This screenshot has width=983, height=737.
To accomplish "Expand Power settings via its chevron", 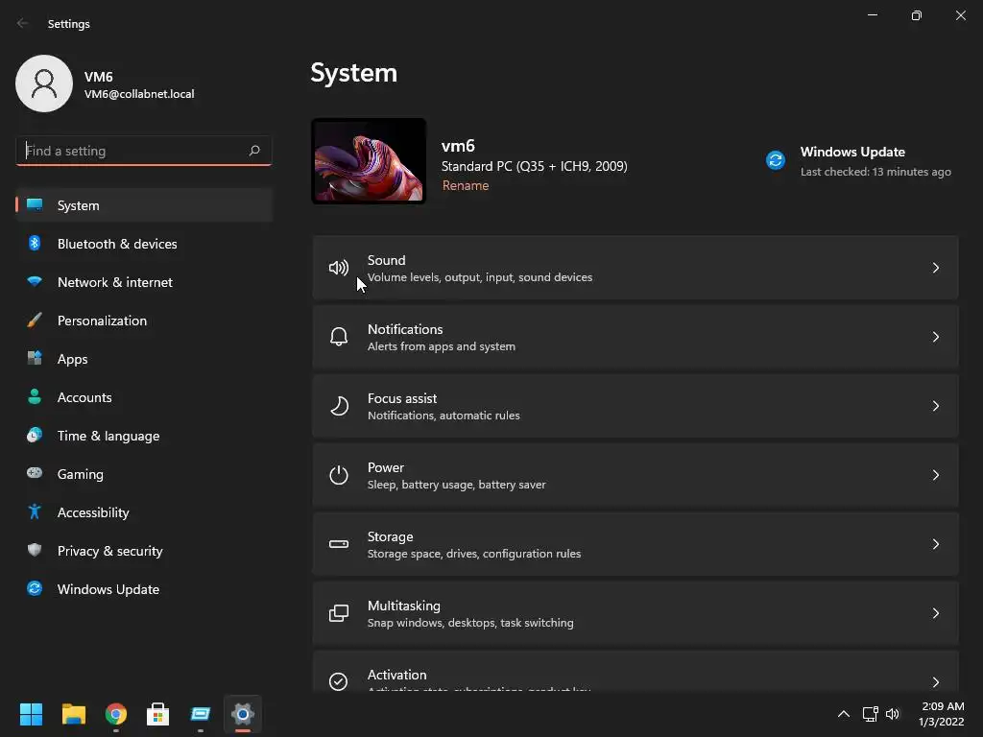I will point(935,475).
